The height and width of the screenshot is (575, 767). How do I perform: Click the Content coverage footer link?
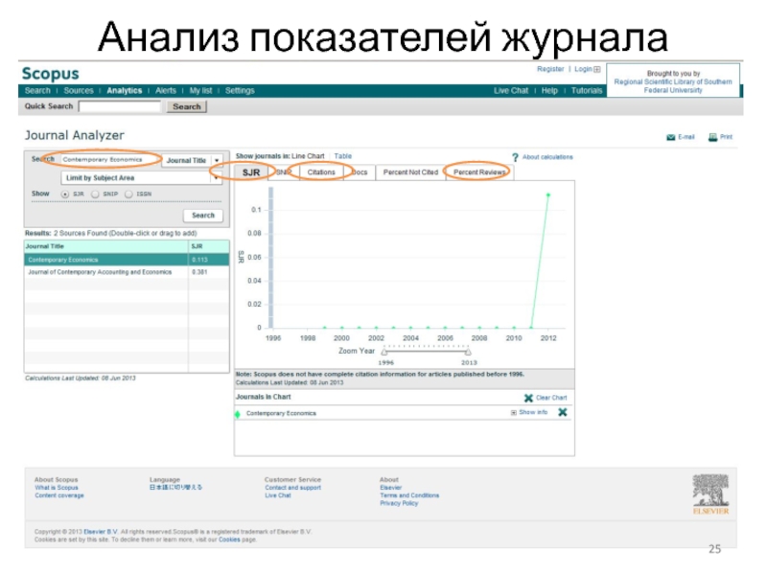(59, 495)
